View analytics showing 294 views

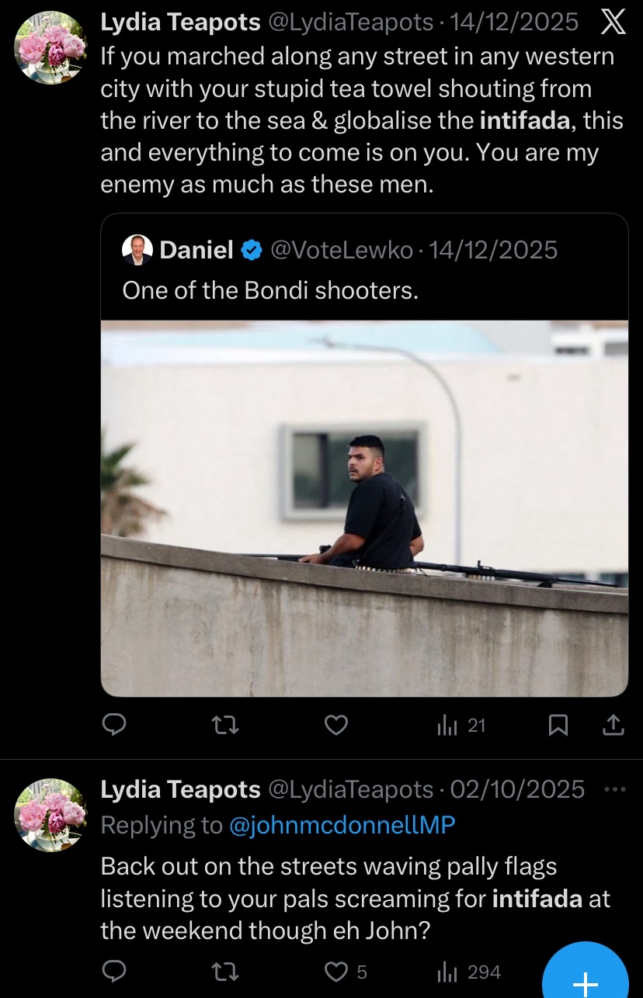point(468,972)
